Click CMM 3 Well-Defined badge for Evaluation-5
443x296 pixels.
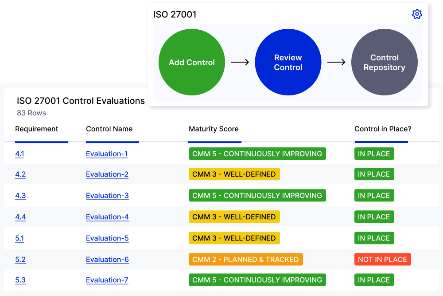pos(234,238)
